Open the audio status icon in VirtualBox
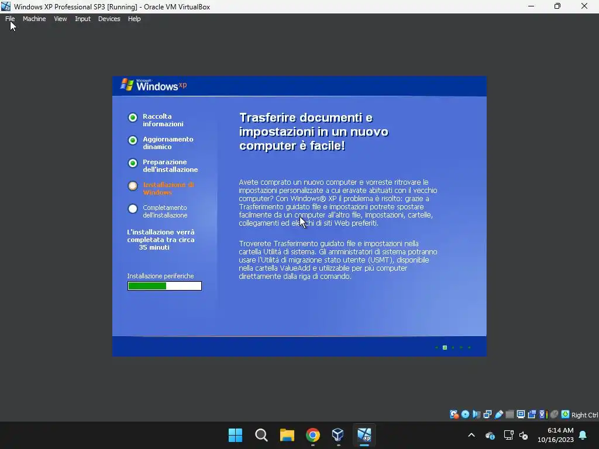Screen dimensions: 599x449 pos(476,415)
